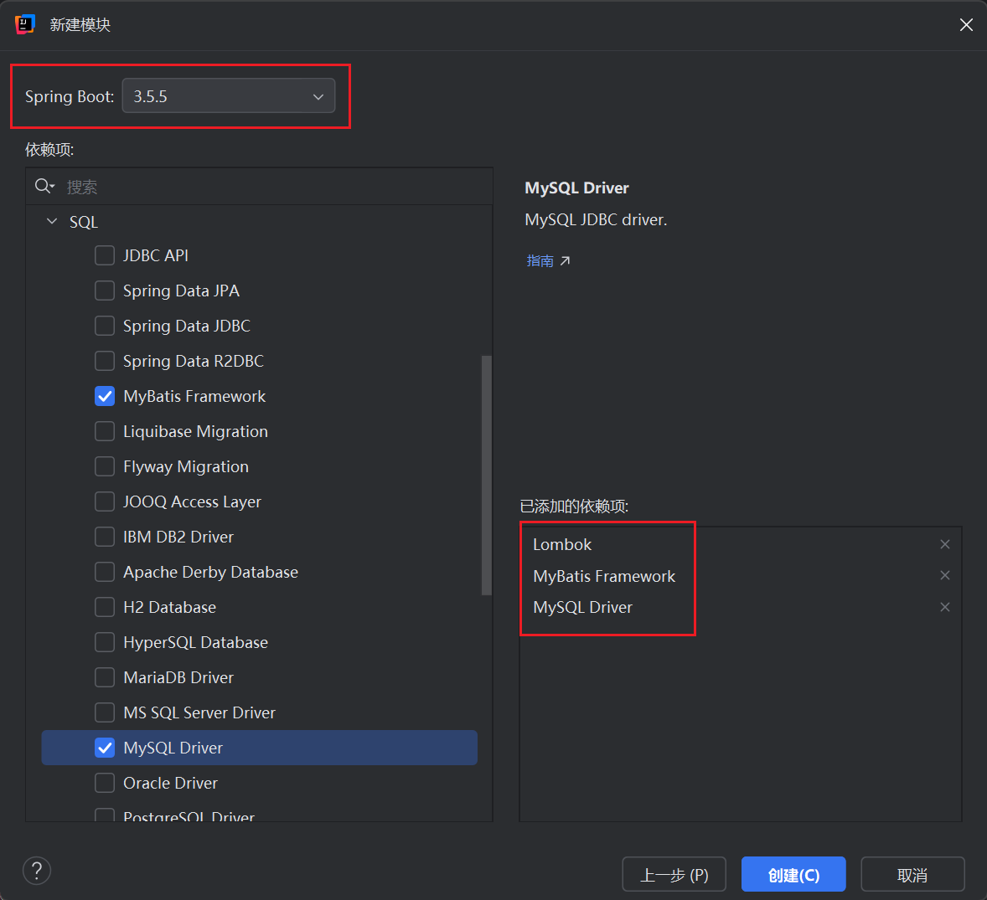Click the dependency list scrollbar
Viewport: 987px width, 900px height.
[486, 475]
